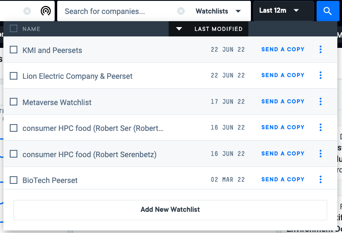Click the Add New Watchlist button
This screenshot has height=233, width=342.
pos(170,210)
